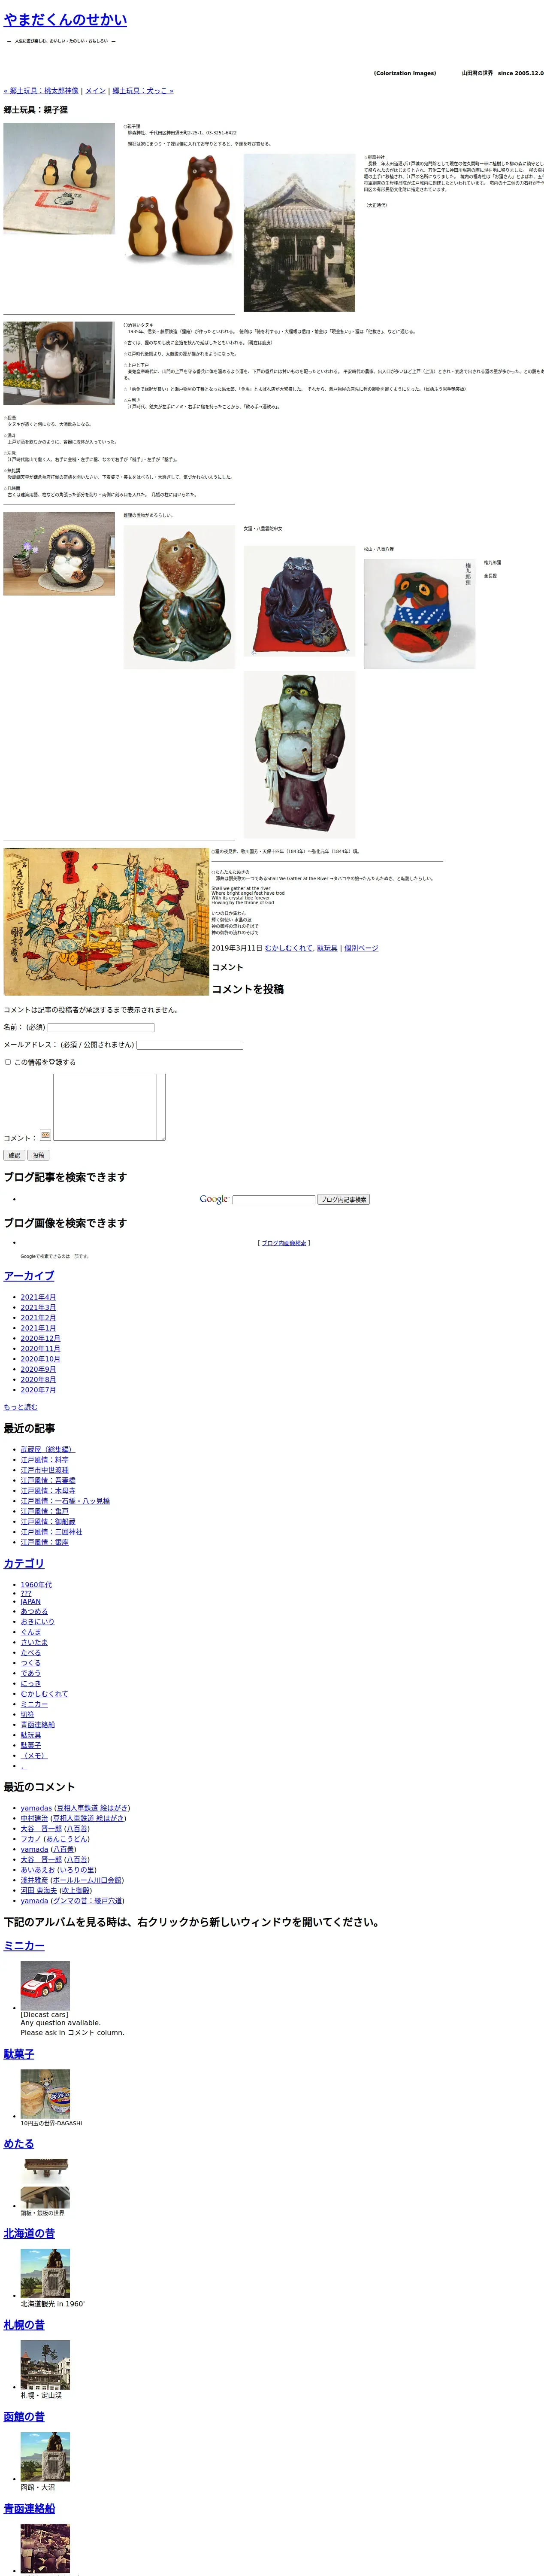Open category 1960年代
The image size is (544, 2576).
pyautogui.click(x=36, y=1585)
